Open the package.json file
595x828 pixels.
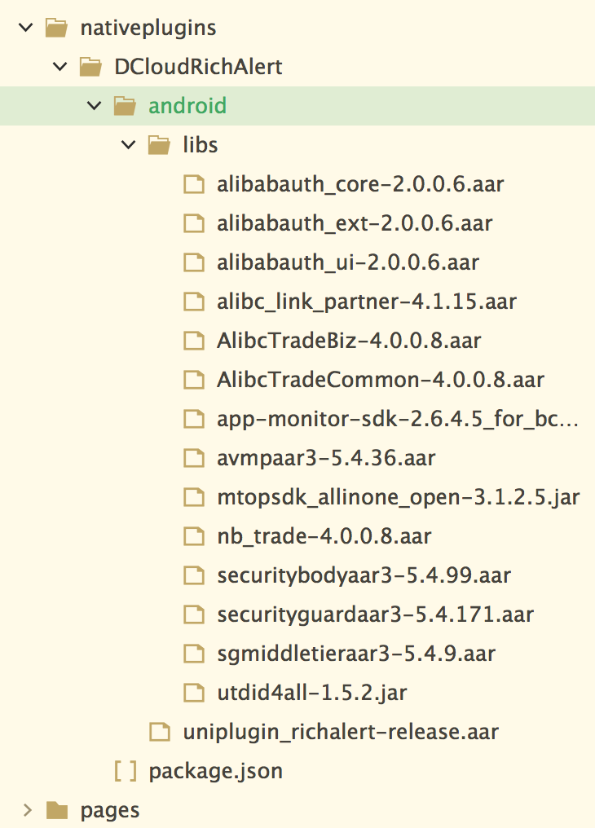215,771
